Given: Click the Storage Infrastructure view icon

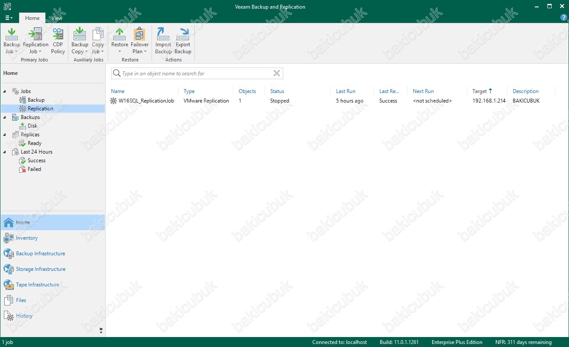Looking at the screenshot, I should click(x=9, y=269).
